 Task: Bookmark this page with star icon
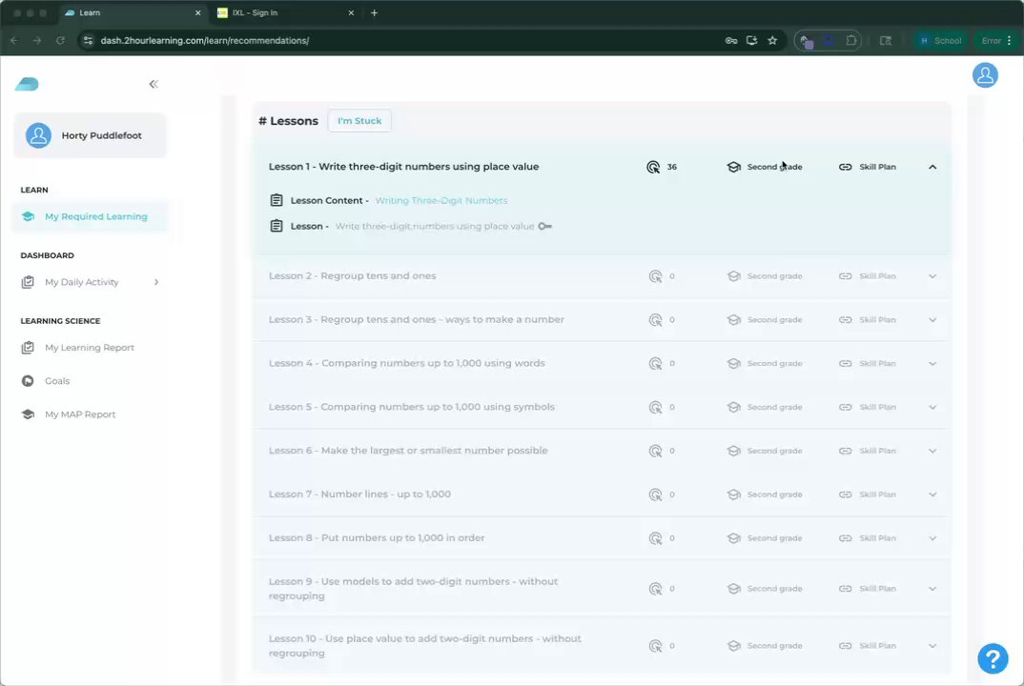[772, 41]
